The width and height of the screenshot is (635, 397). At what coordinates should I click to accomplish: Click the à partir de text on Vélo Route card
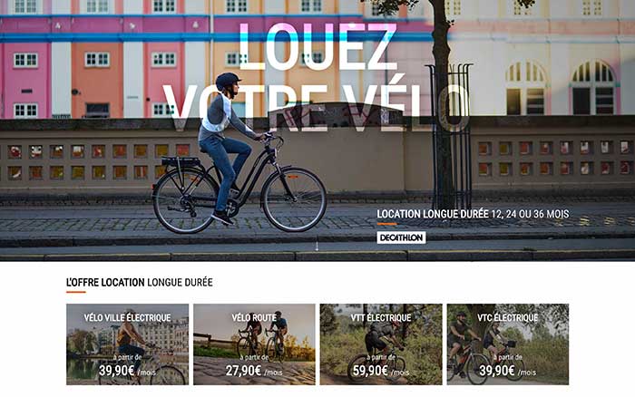pyautogui.click(x=254, y=357)
